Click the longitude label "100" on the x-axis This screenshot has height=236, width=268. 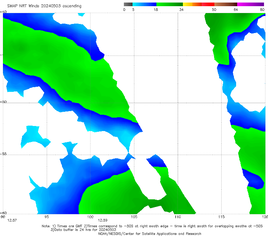90,217
